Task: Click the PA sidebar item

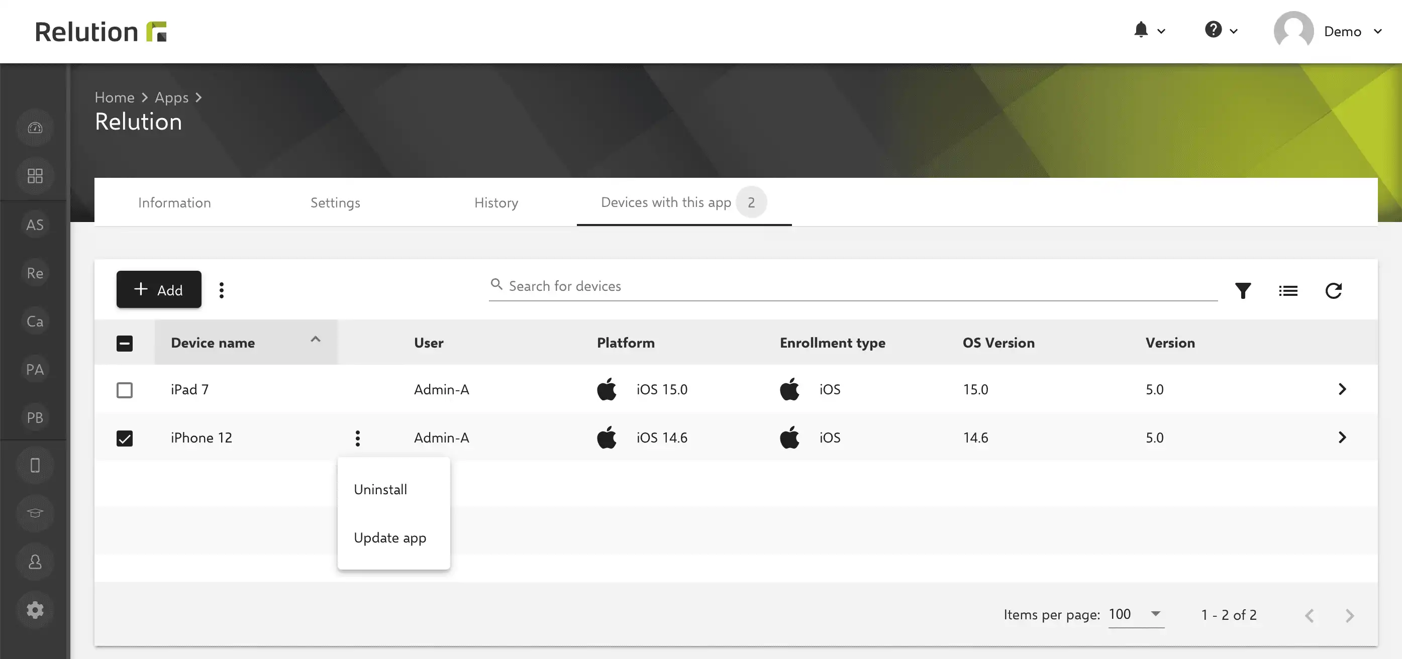Action: click(x=35, y=370)
